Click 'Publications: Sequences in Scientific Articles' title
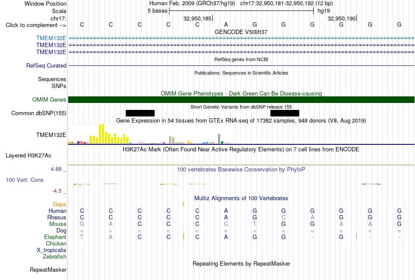The height and width of the screenshot is (280, 415). pos(241,73)
